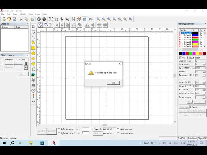The width and height of the screenshot is (207, 155).
Task: Click Apply to default button
Action: click(192, 115)
